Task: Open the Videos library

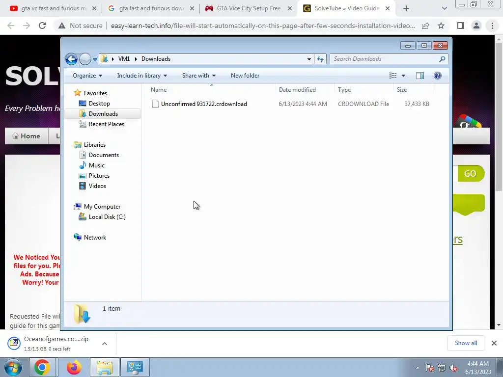Action: (x=97, y=186)
